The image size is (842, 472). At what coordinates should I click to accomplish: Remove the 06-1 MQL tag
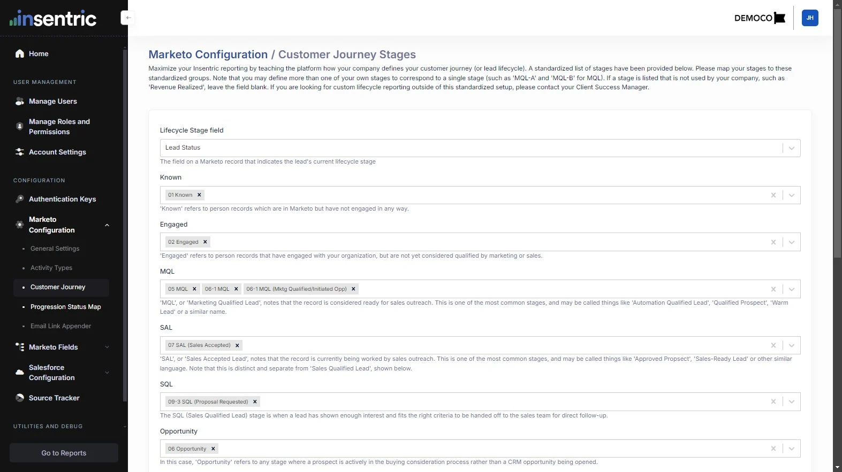pyautogui.click(x=236, y=289)
